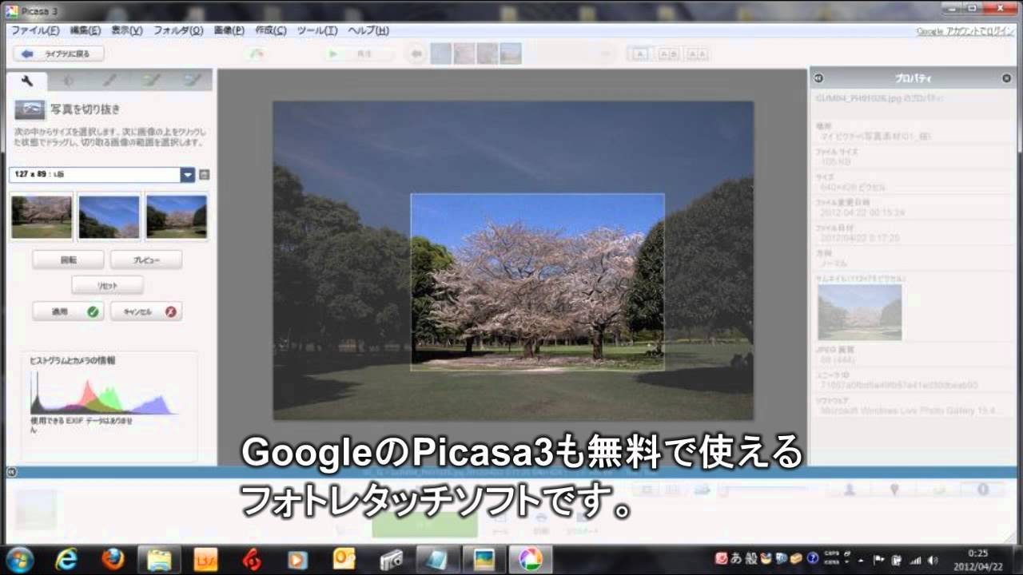Close the プロパティ panel
Screen dimensions: 1023x575
(x=1006, y=78)
